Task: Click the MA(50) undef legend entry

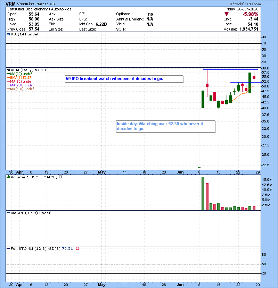Action: tap(19, 81)
